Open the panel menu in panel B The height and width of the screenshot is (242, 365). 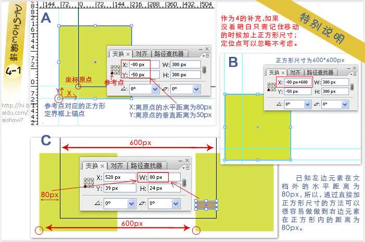point(354,74)
